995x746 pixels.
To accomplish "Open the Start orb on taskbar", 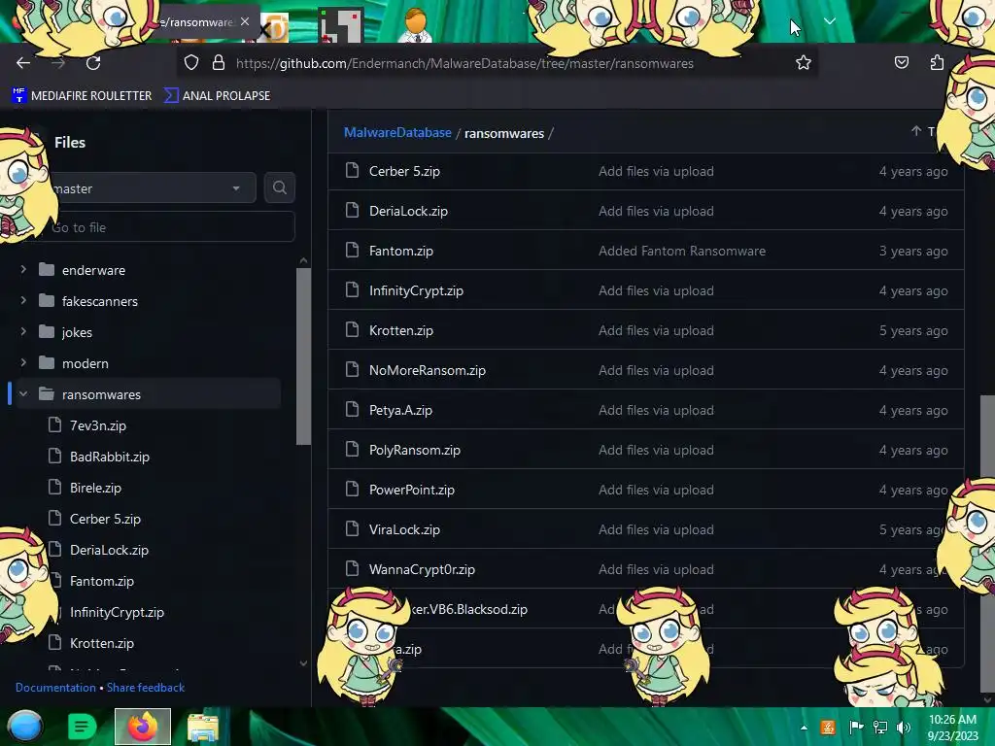I will click(x=25, y=727).
